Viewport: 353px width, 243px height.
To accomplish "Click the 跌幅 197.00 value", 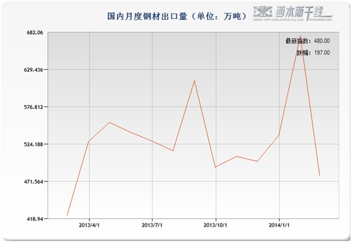I will tap(322, 53).
